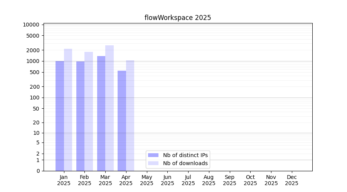Select February's downloads bar

tap(89, 111)
